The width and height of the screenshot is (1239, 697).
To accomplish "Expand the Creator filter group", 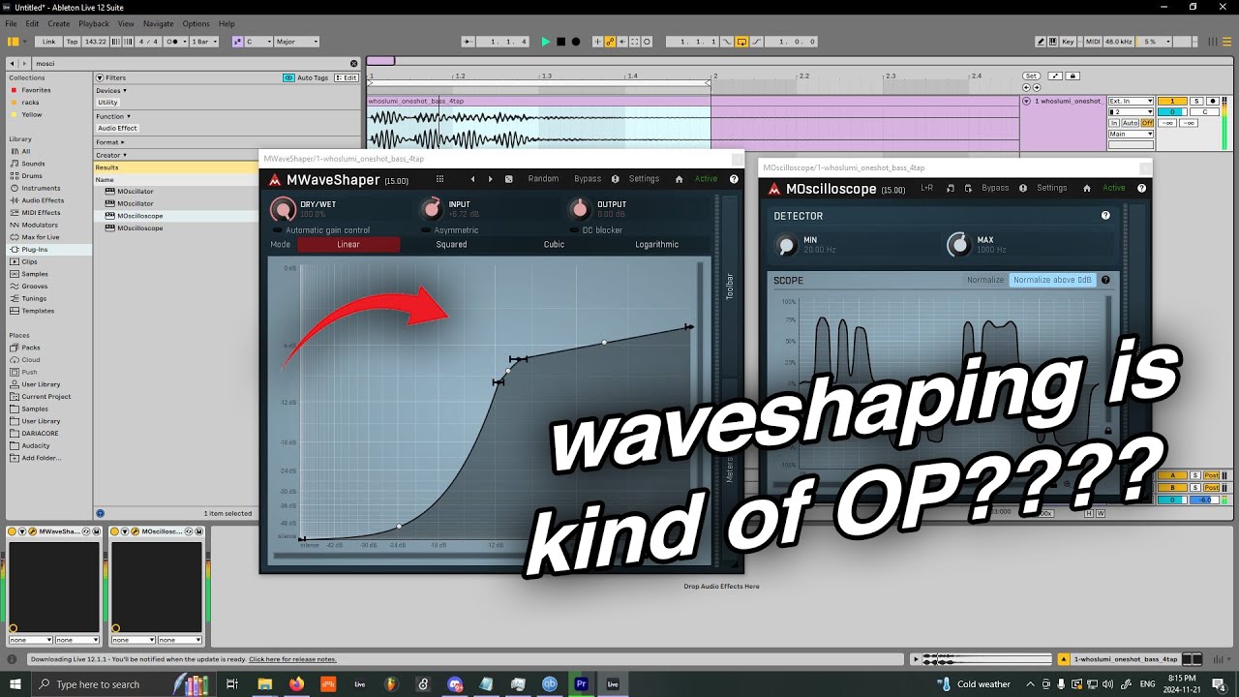I will (x=110, y=155).
